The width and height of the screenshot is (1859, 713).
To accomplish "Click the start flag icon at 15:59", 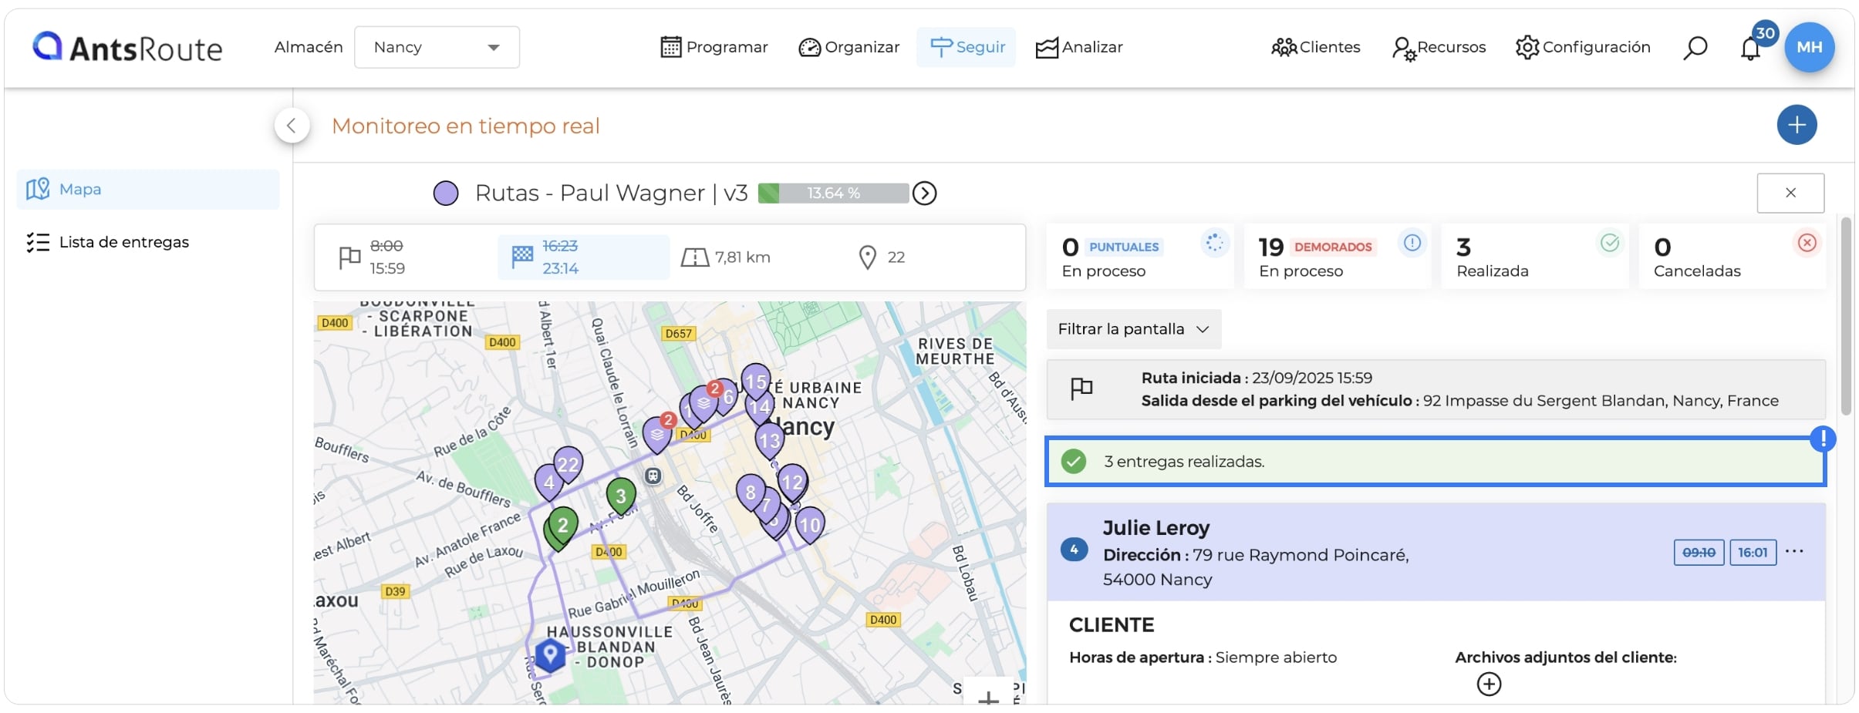I will (349, 257).
